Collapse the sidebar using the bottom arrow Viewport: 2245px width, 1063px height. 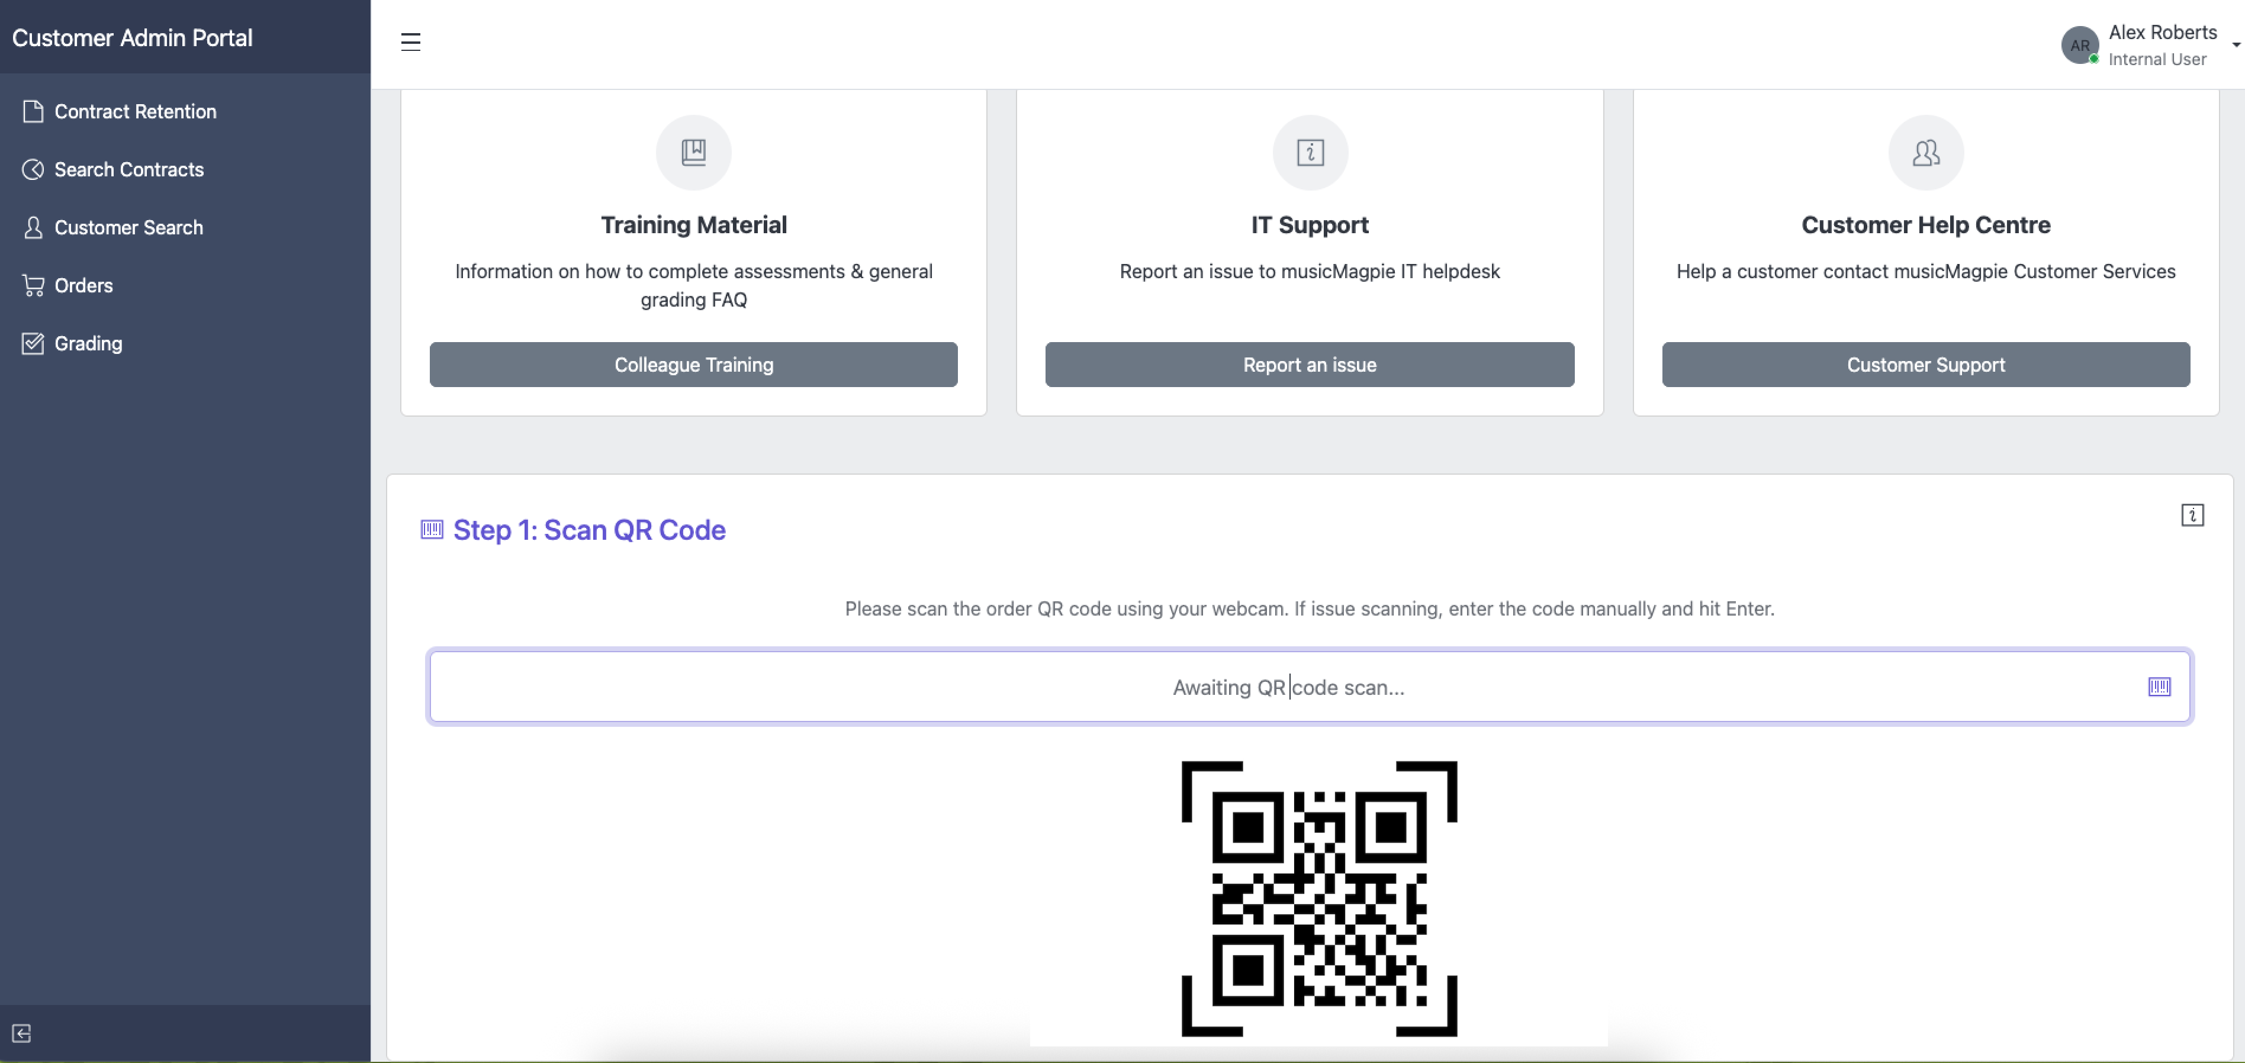coord(21,1033)
